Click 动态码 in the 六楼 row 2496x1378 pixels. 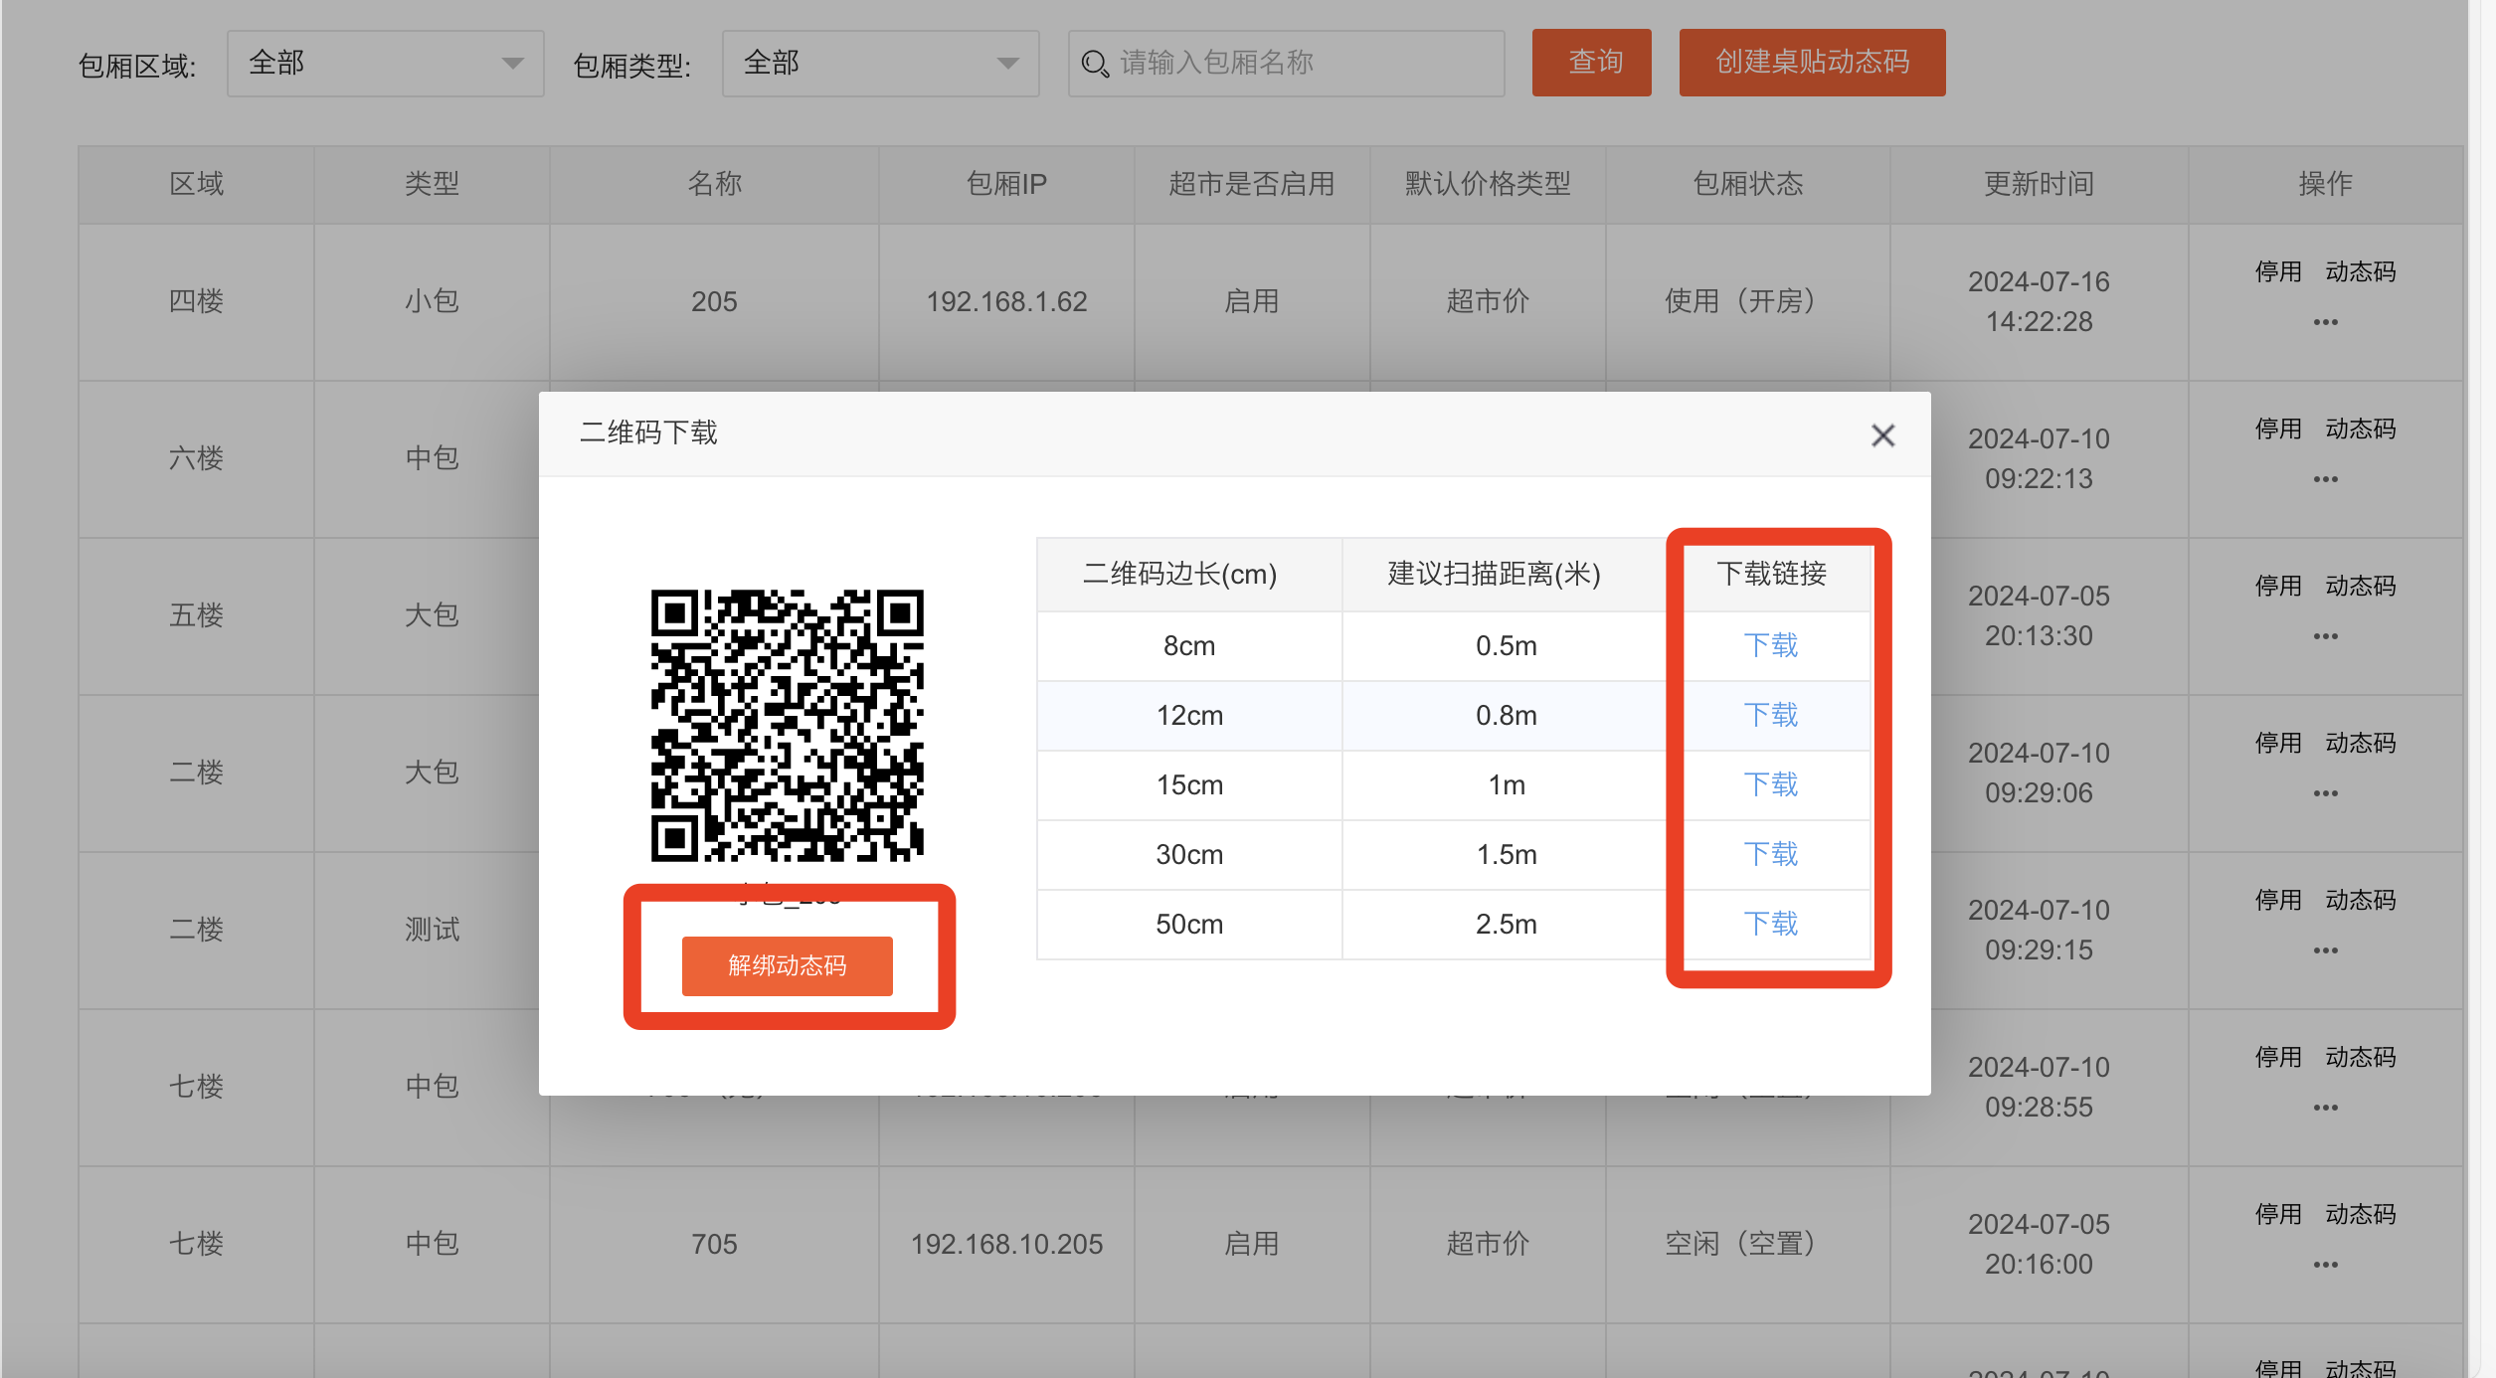click(2360, 429)
